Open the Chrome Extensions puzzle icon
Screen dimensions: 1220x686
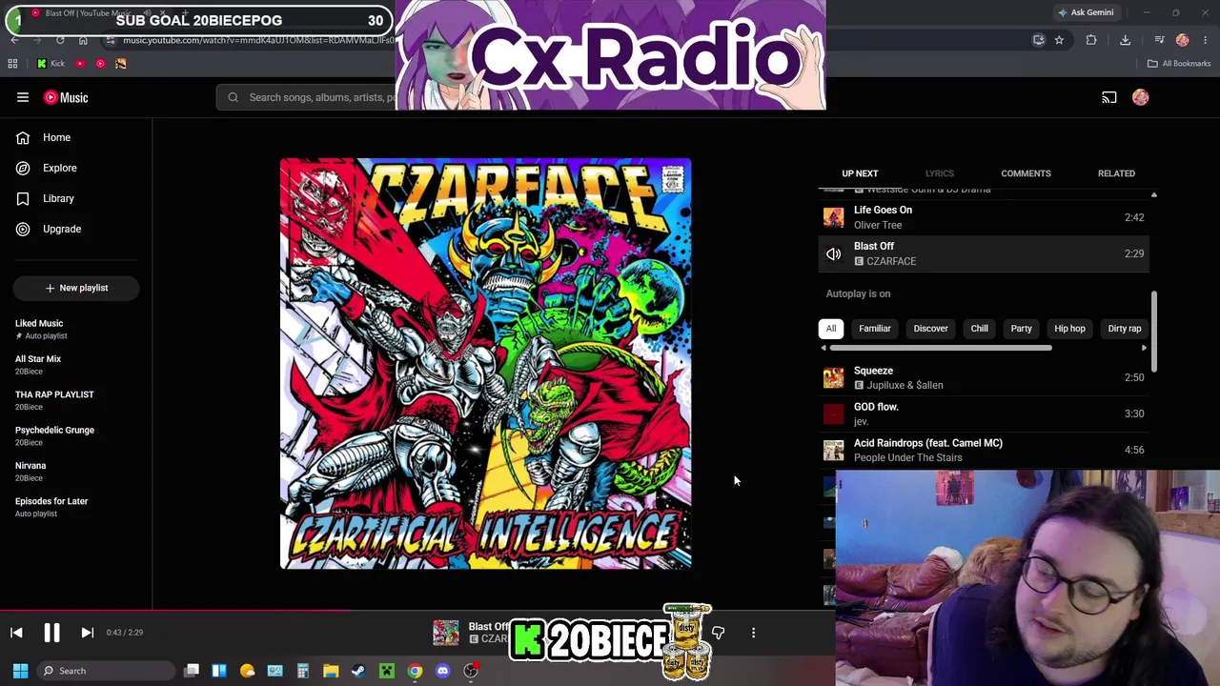point(1091,40)
